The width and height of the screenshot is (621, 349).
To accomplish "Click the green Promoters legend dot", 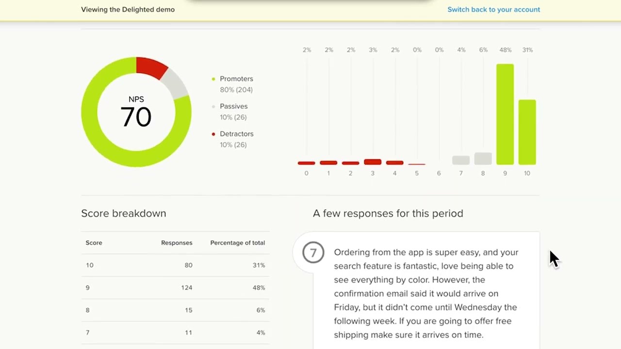I will pyautogui.click(x=213, y=79).
